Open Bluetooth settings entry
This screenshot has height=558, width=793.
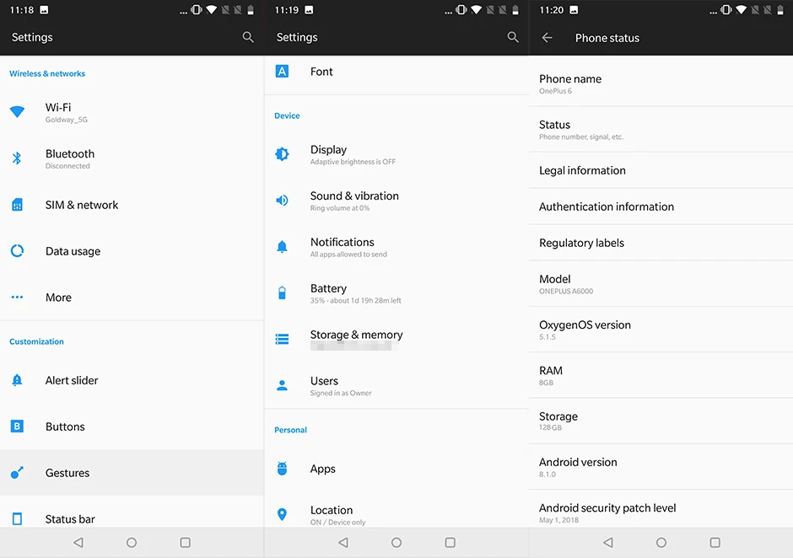(x=132, y=158)
